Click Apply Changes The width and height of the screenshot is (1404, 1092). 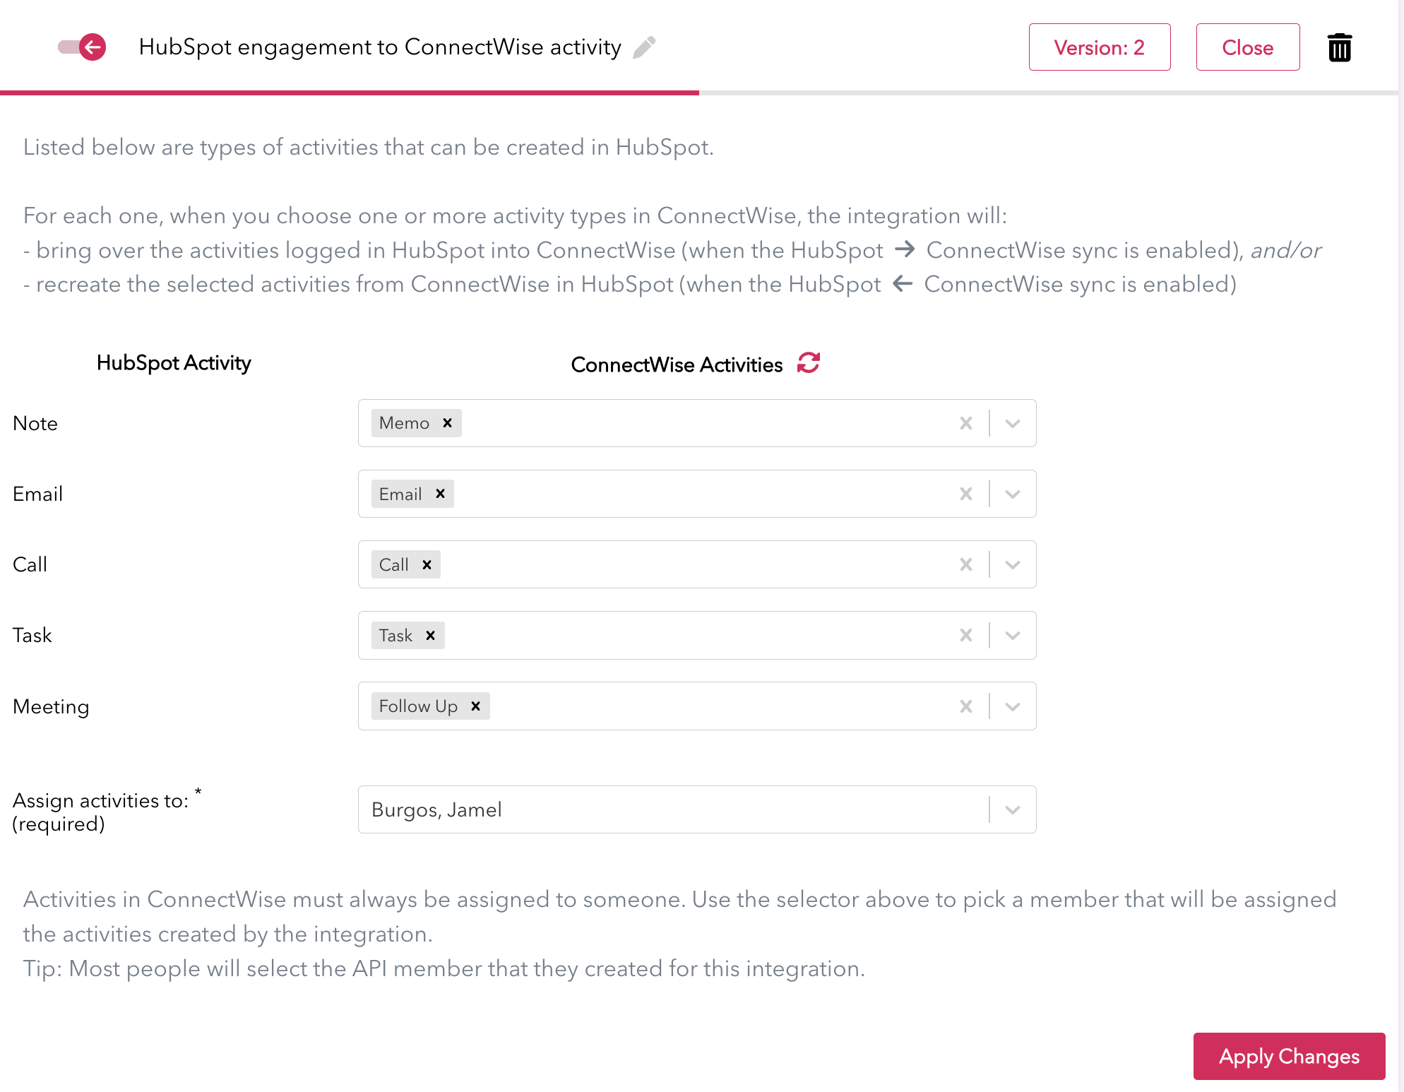pyautogui.click(x=1289, y=1056)
